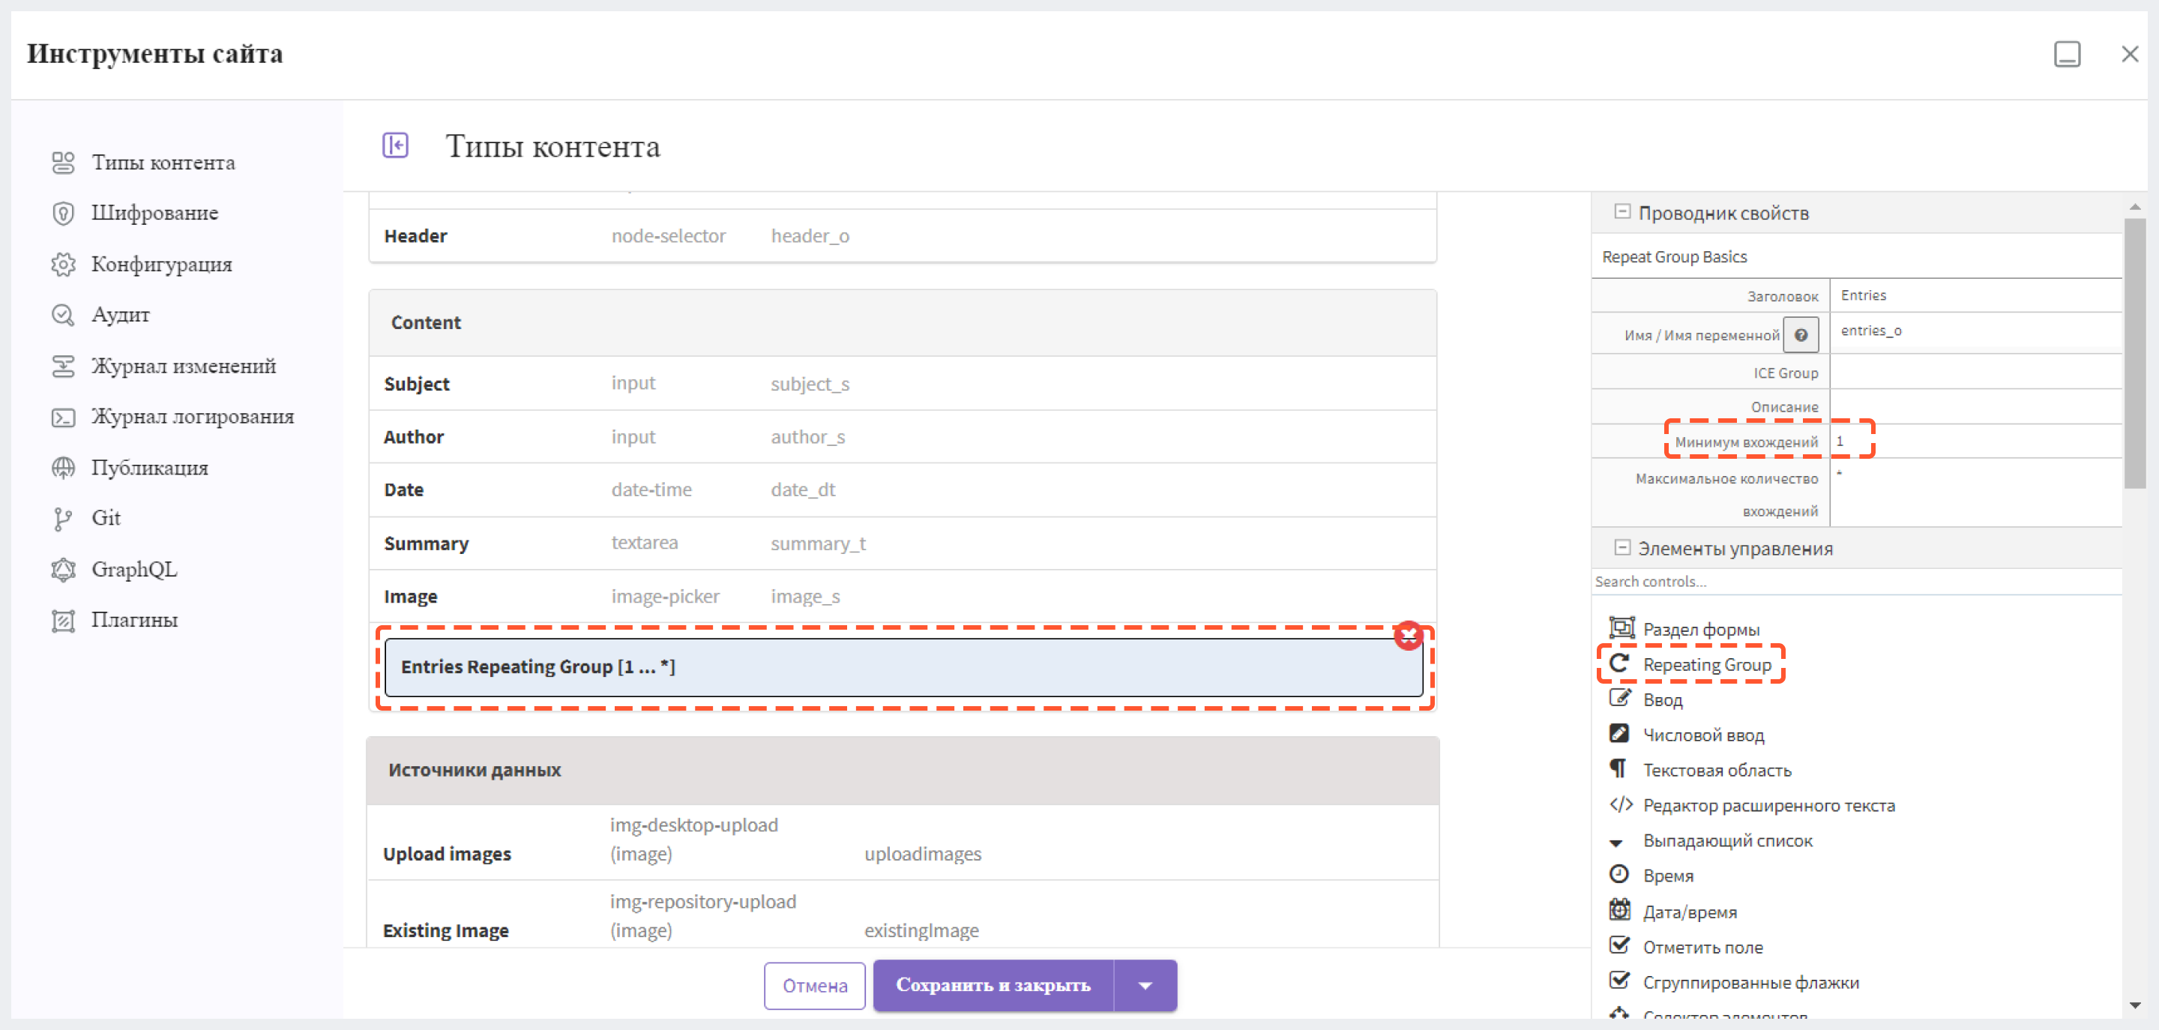The height and width of the screenshot is (1030, 2159).
Task: Click Сохранить и закрыть button
Action: point(993,985)
